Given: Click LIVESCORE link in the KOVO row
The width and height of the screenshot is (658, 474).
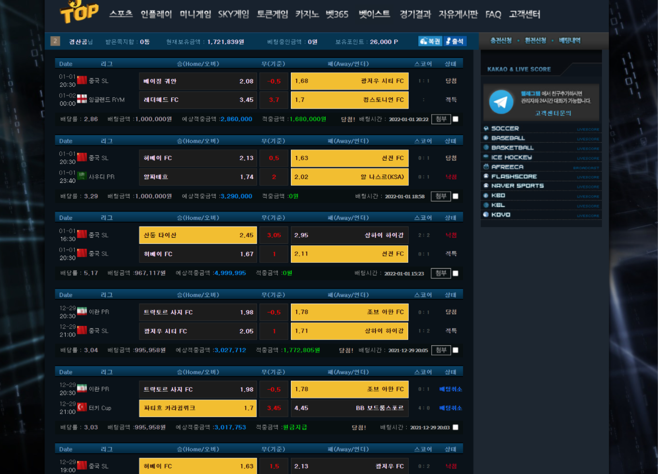Looking at the screenshot, I should (588, 216).
